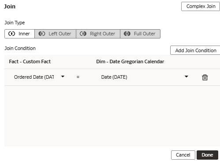220x161 pixels.
Task: Add a new join condition
Action: coord(195,50)
